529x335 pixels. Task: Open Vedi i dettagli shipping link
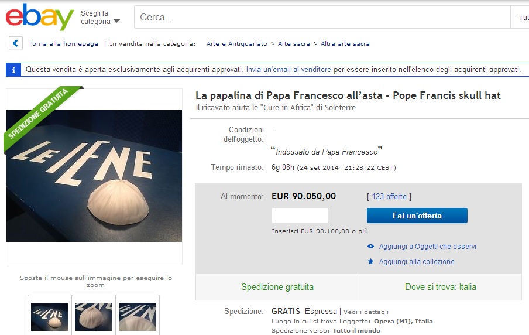[366, 312]
